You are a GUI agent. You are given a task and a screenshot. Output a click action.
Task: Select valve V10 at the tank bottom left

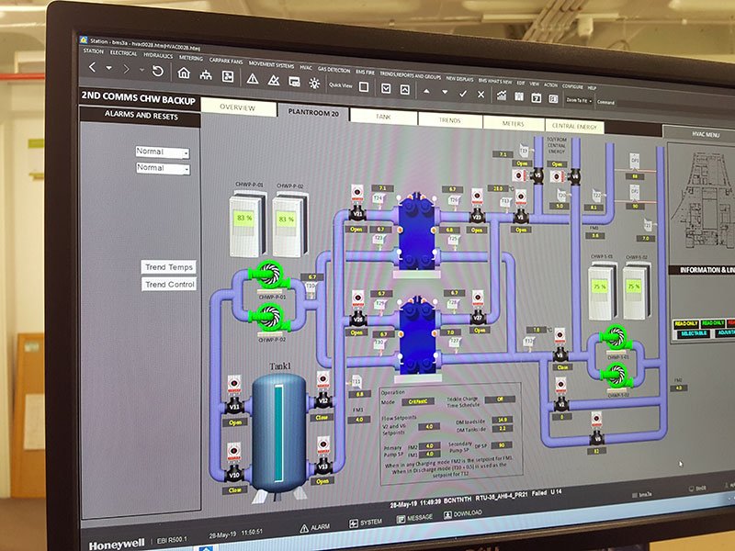coord(234,475)
